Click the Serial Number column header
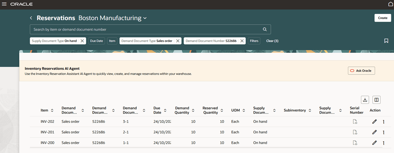 point(356,110)
